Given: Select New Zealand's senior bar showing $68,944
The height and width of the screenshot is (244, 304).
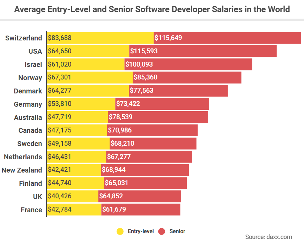Looking at the screenshot, I should click(x=145, y=170).
